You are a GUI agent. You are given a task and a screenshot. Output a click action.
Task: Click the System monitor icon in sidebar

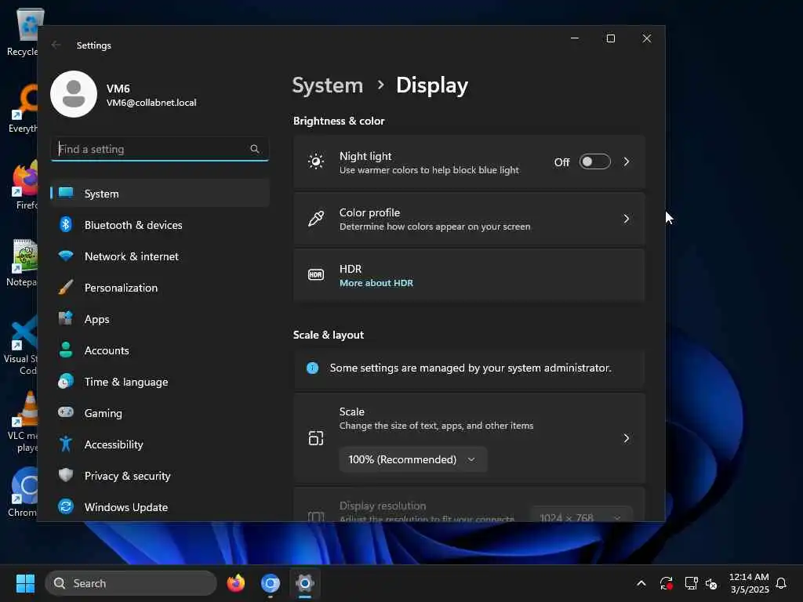click(66, 193)
